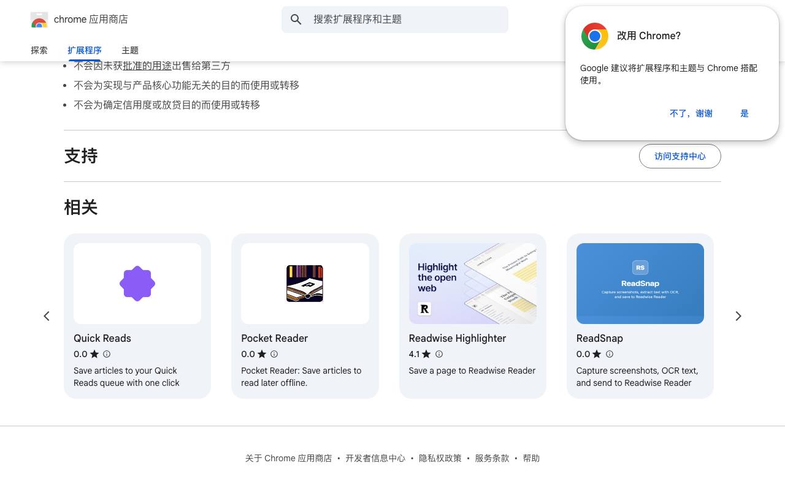Click the 4.1 rating on Readwise Highlighter
785x490 pixels.
pos(415,354)
